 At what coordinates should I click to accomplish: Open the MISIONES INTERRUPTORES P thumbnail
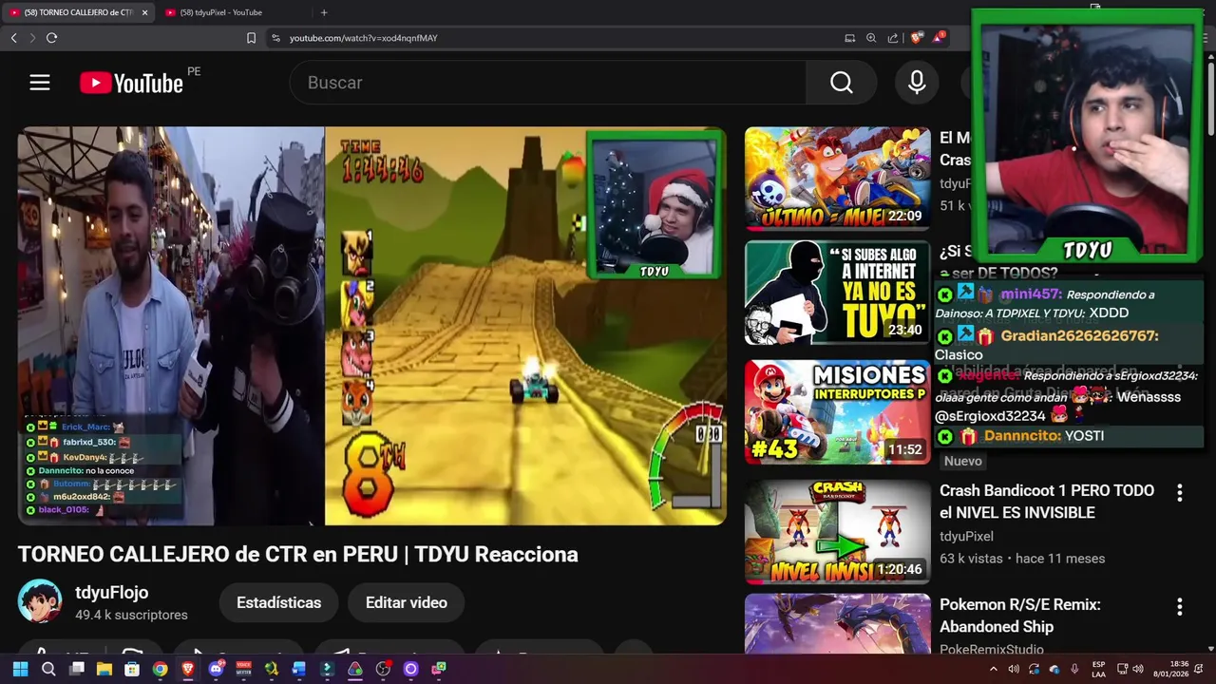(838, 411)
